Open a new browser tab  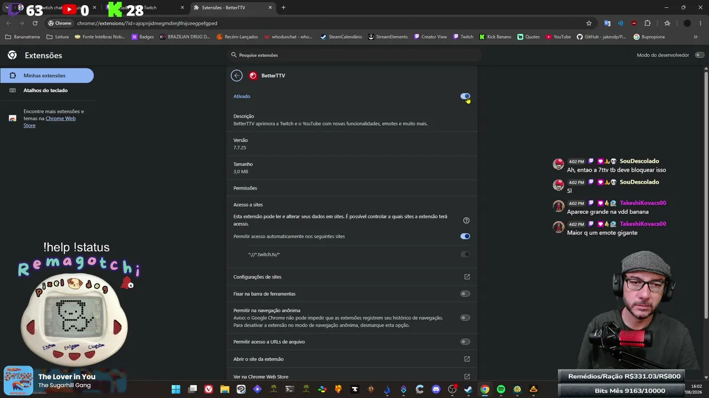[x=284, y=8]
